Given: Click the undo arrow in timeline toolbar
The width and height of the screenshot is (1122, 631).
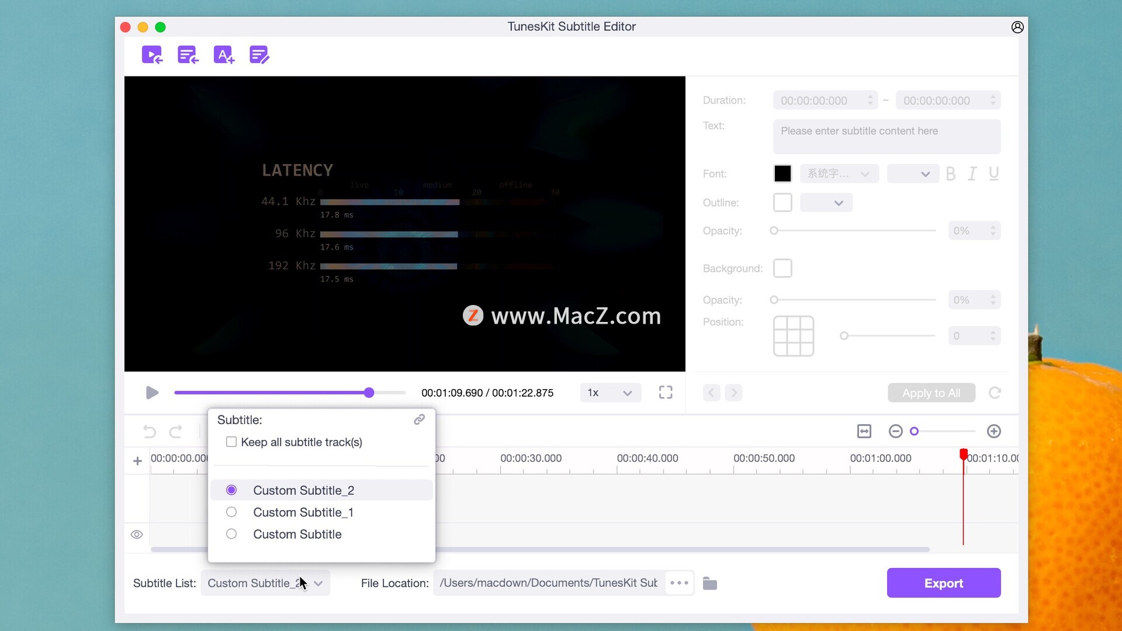Looking at the screenshot, I should pyautogui.click(x=150, y=432).
